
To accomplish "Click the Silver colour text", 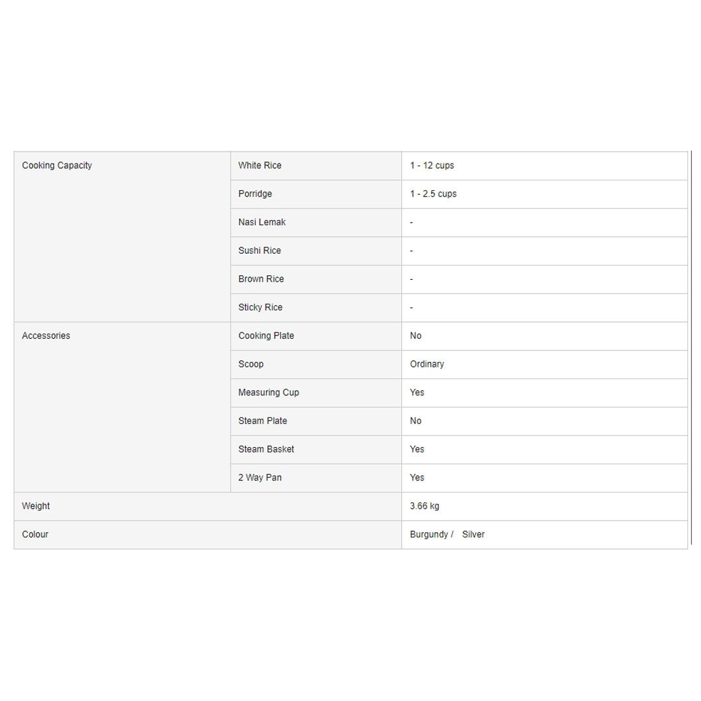I will coord(473,535).
